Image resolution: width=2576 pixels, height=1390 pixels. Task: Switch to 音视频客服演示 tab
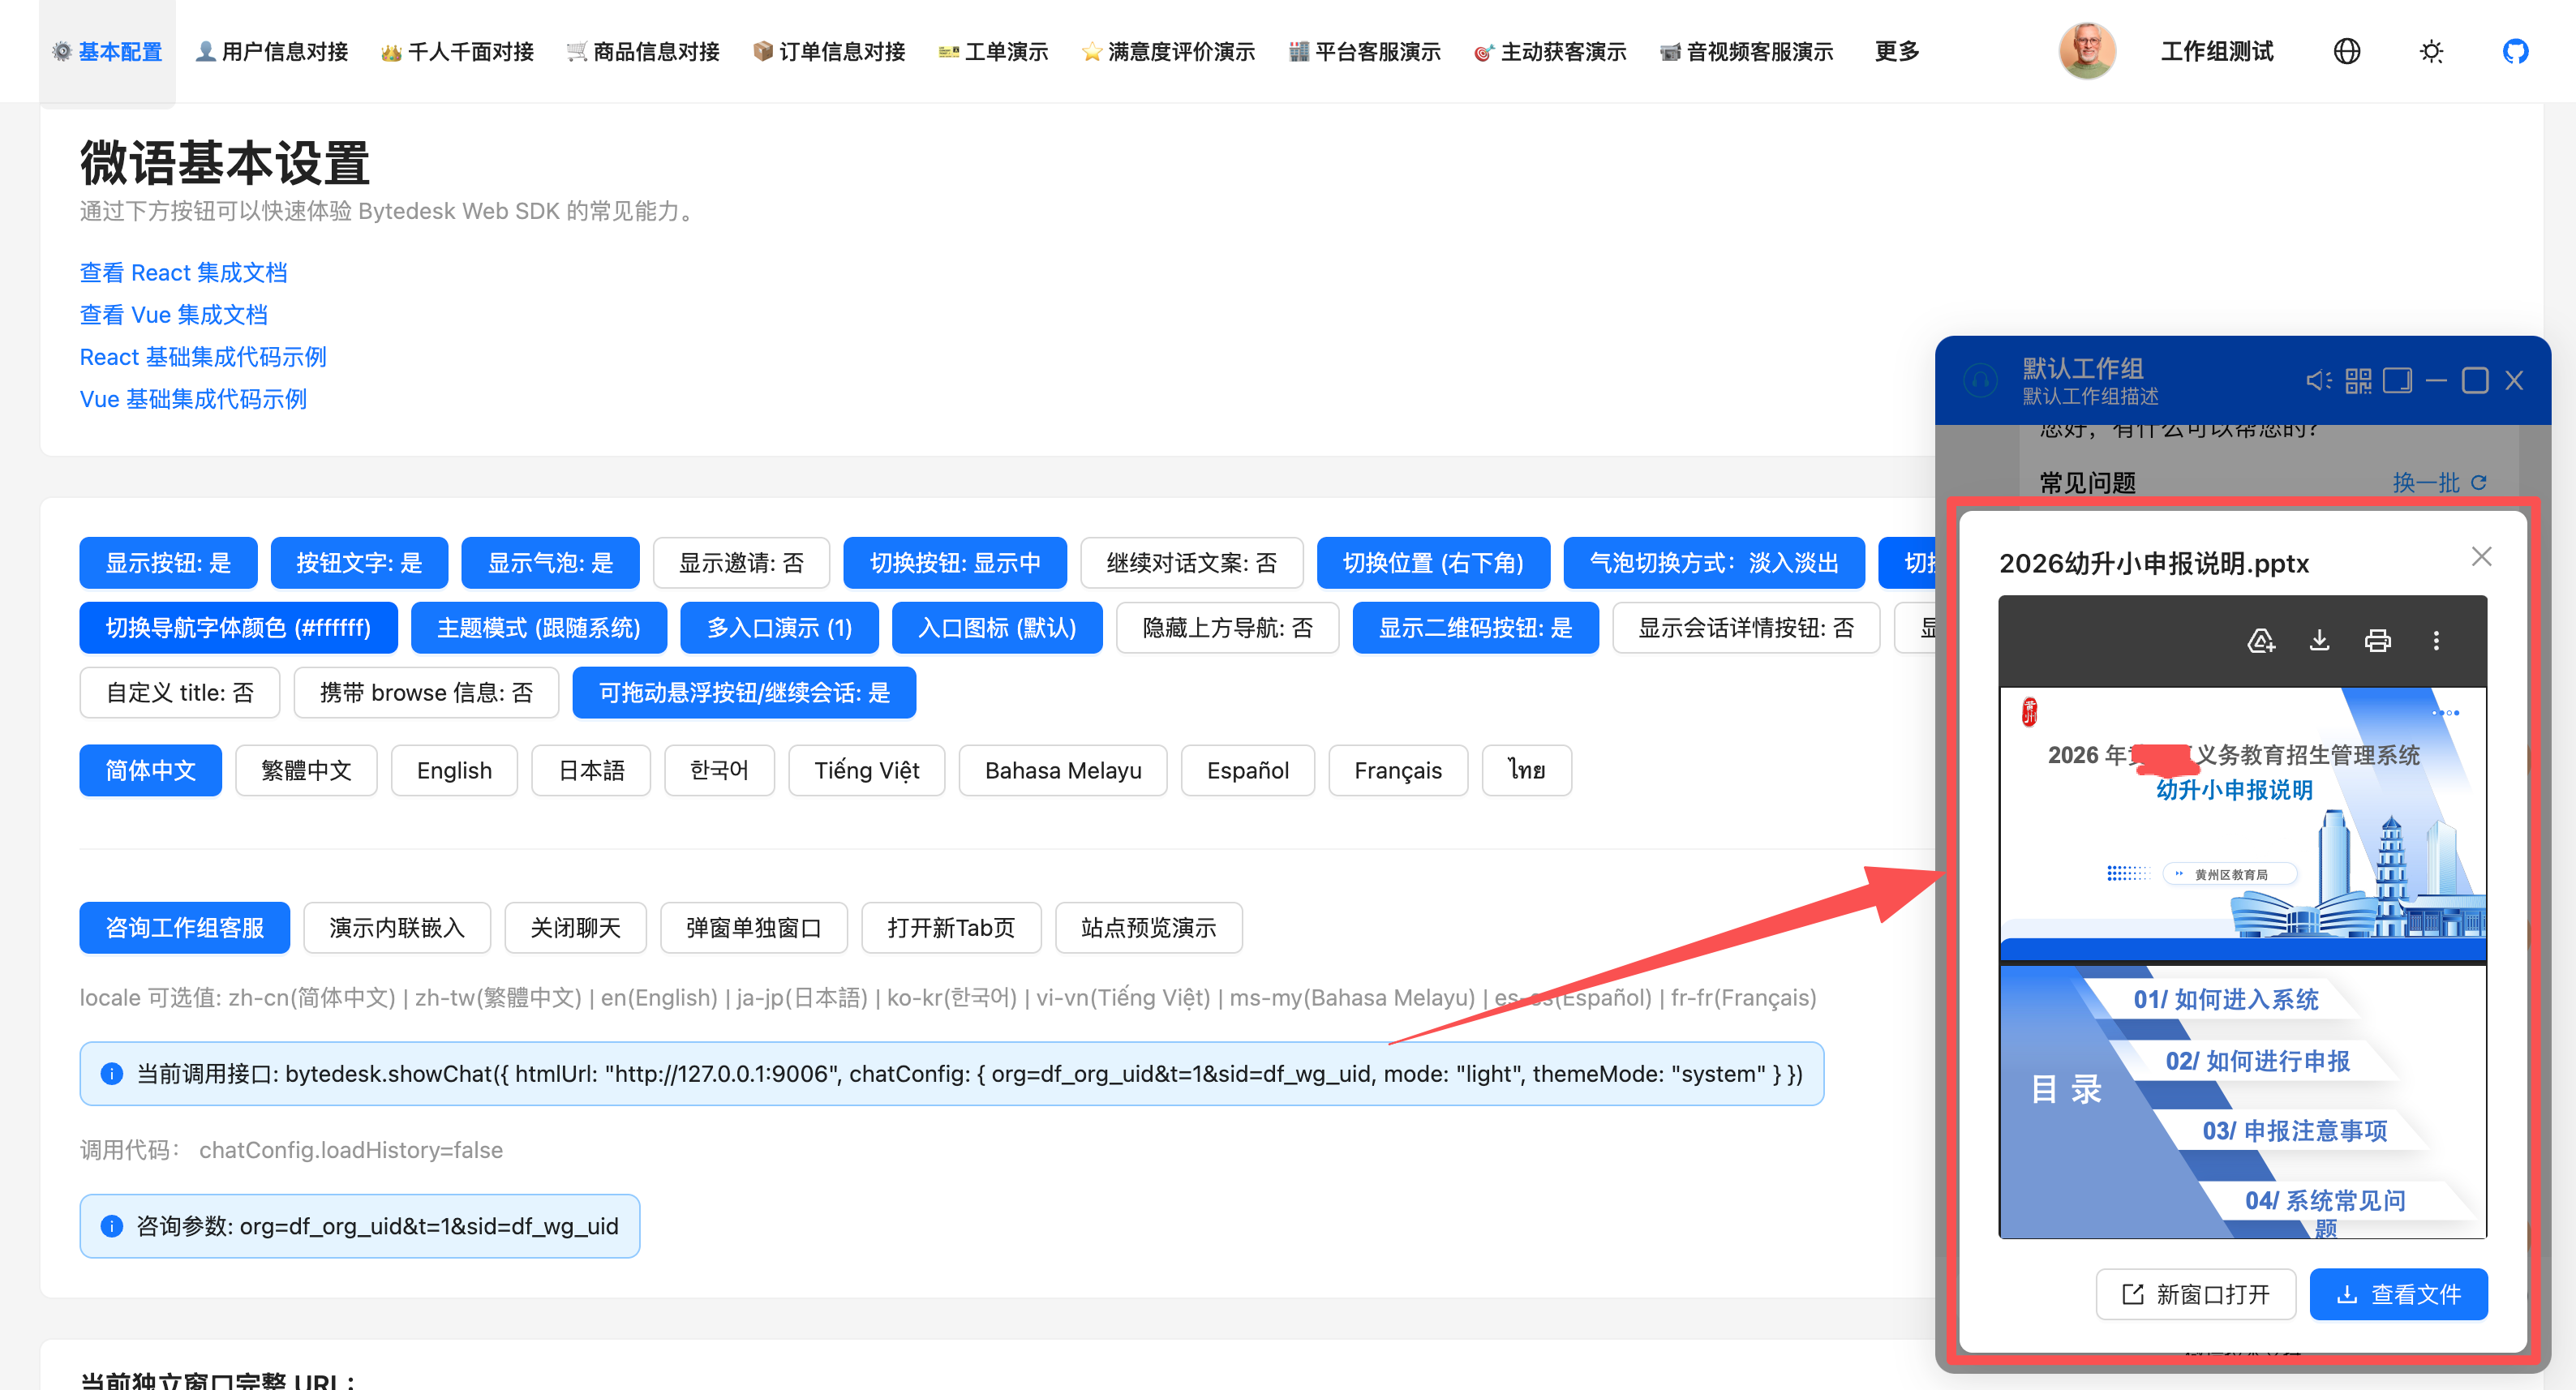[x=1746, y=52]
